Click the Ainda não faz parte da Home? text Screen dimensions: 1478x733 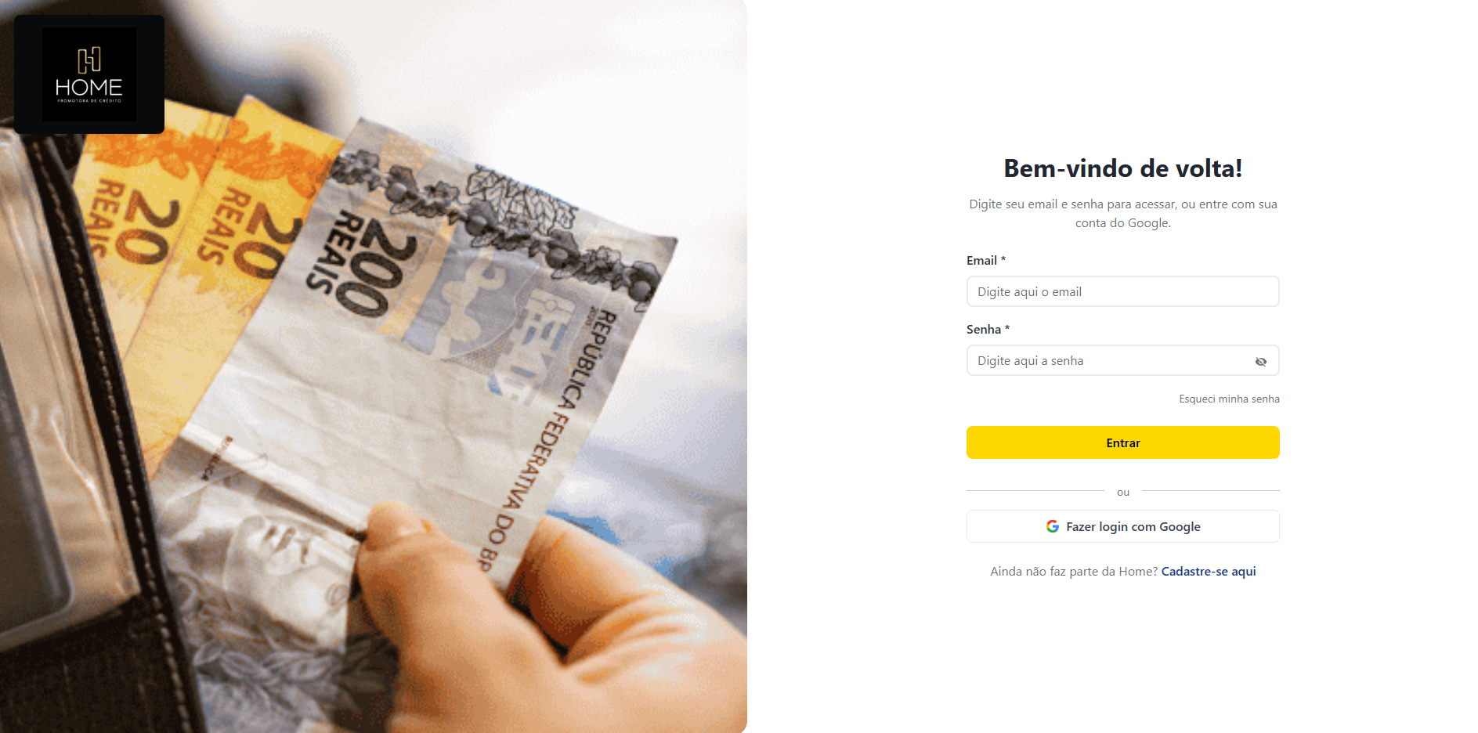point(1074,571)
